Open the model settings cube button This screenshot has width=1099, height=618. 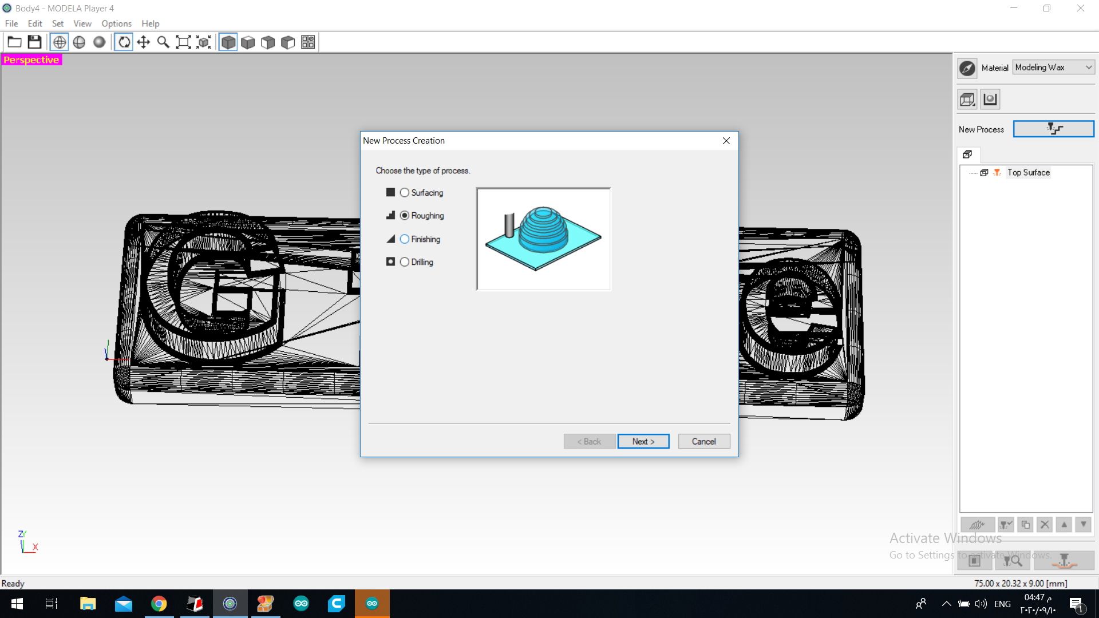point(967,100)
